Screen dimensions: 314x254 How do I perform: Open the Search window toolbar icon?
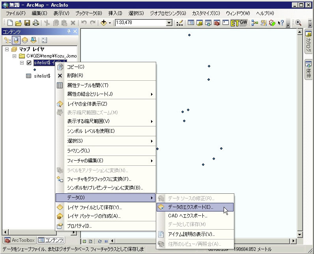click(x=208, y=23)
